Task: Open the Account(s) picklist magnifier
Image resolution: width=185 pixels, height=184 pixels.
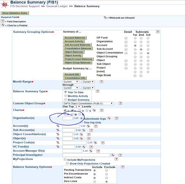Action: point(88,126)
